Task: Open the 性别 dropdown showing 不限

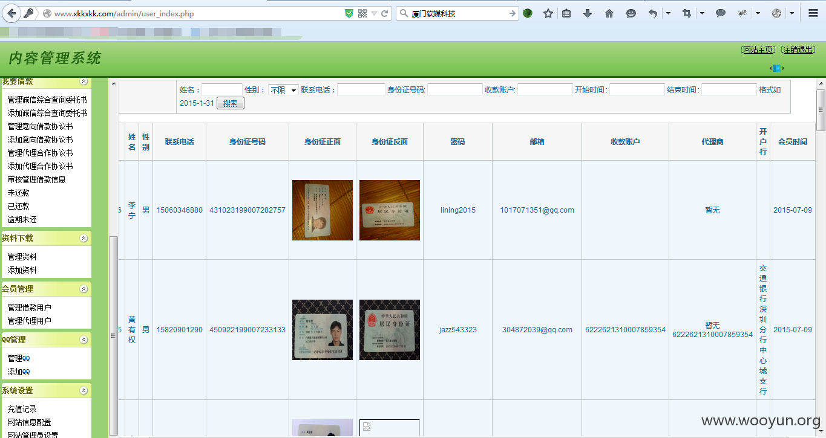Action: [x=283, y=90]
